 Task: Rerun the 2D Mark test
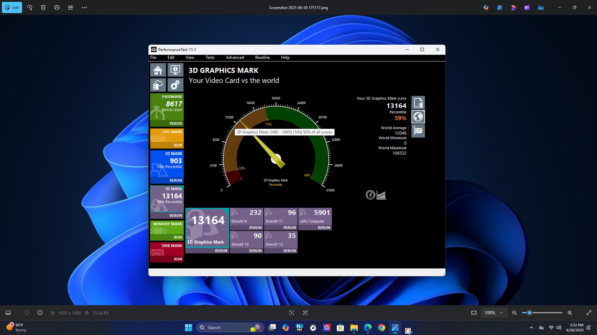(176, 180)
